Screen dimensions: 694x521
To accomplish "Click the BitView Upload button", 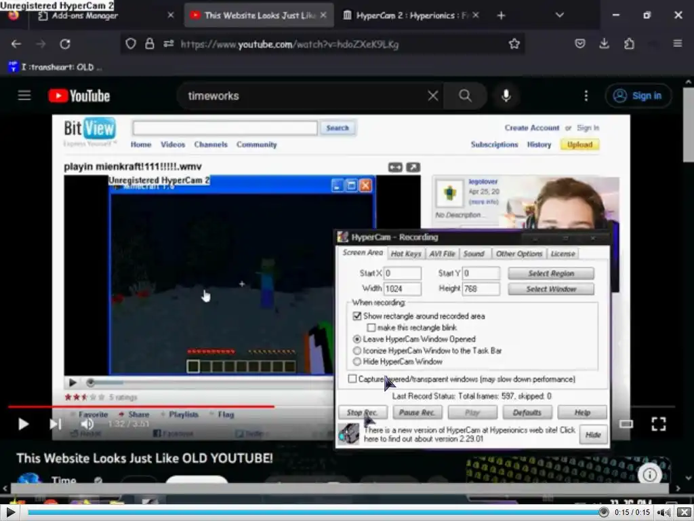I will (x=579, y=144).
